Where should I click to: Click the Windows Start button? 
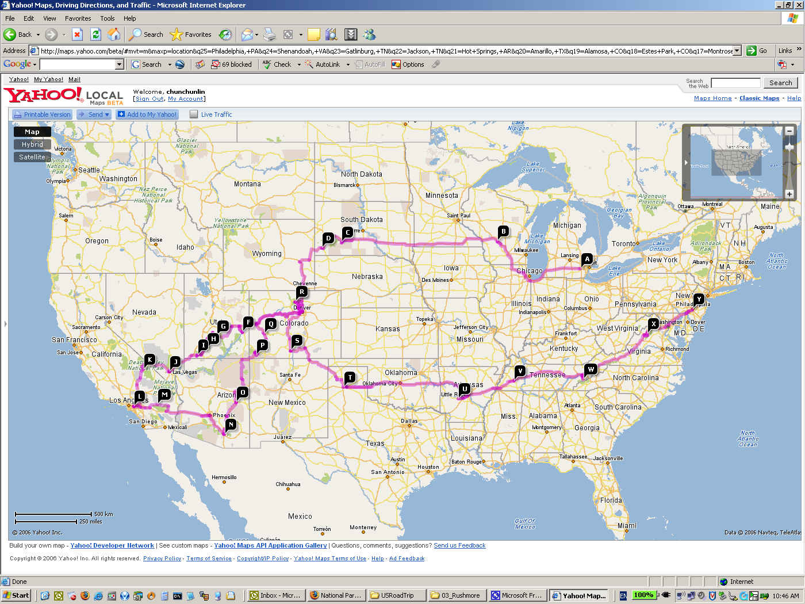(16, 595)
